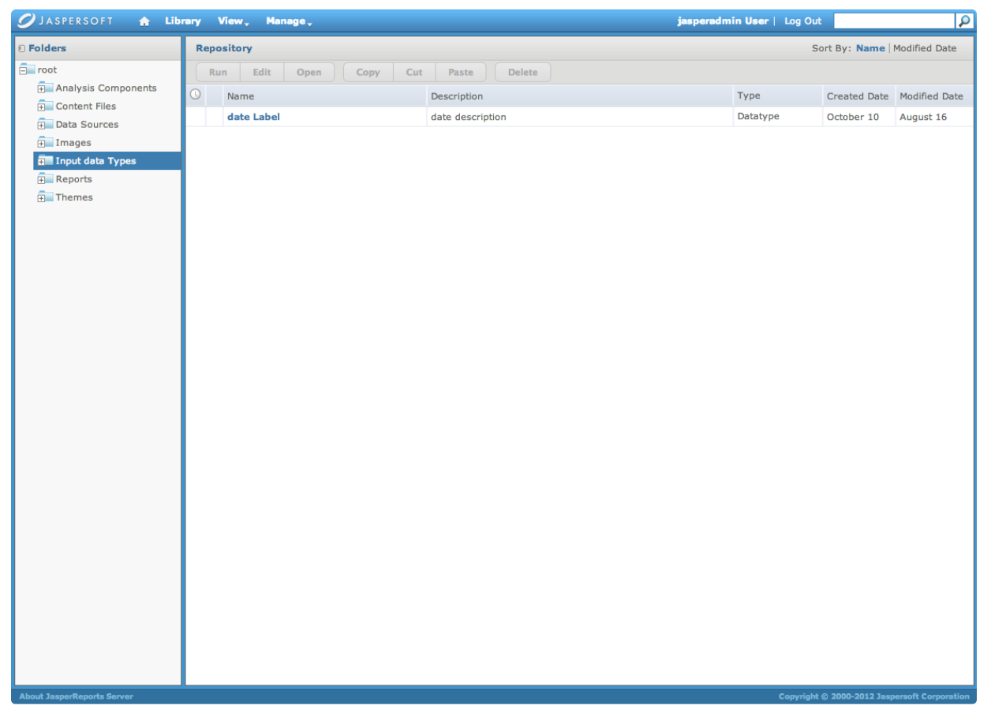This screenshot has height=728, width=991.
Task: Click the search magnifier icon
Action: (964, 21)
